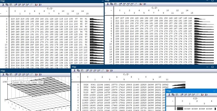Select the highlighted cell 40426

pyautogui.click(x=180, y=109)
